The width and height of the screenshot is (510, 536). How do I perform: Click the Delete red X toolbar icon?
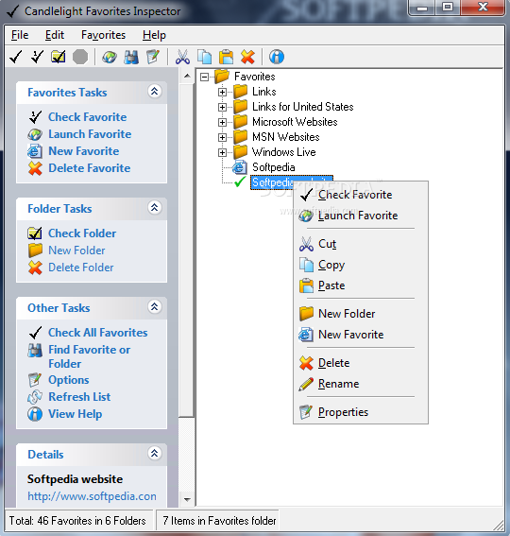click(x=247, y=57)
